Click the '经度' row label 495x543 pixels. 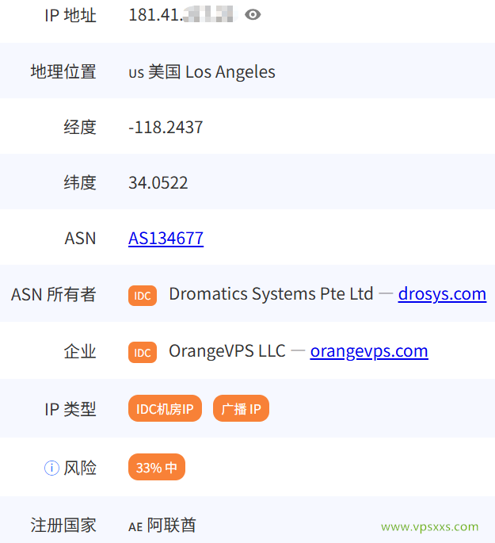coord(80,127)
